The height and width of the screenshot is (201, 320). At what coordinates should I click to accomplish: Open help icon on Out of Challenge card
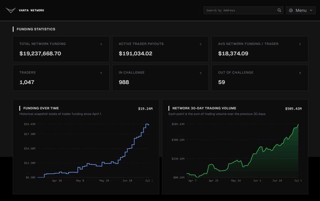coord(300,73)
